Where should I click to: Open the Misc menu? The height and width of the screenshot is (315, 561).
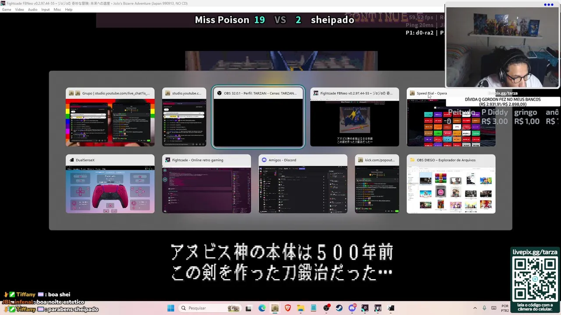pyautogui.click(x=57, y=10)
